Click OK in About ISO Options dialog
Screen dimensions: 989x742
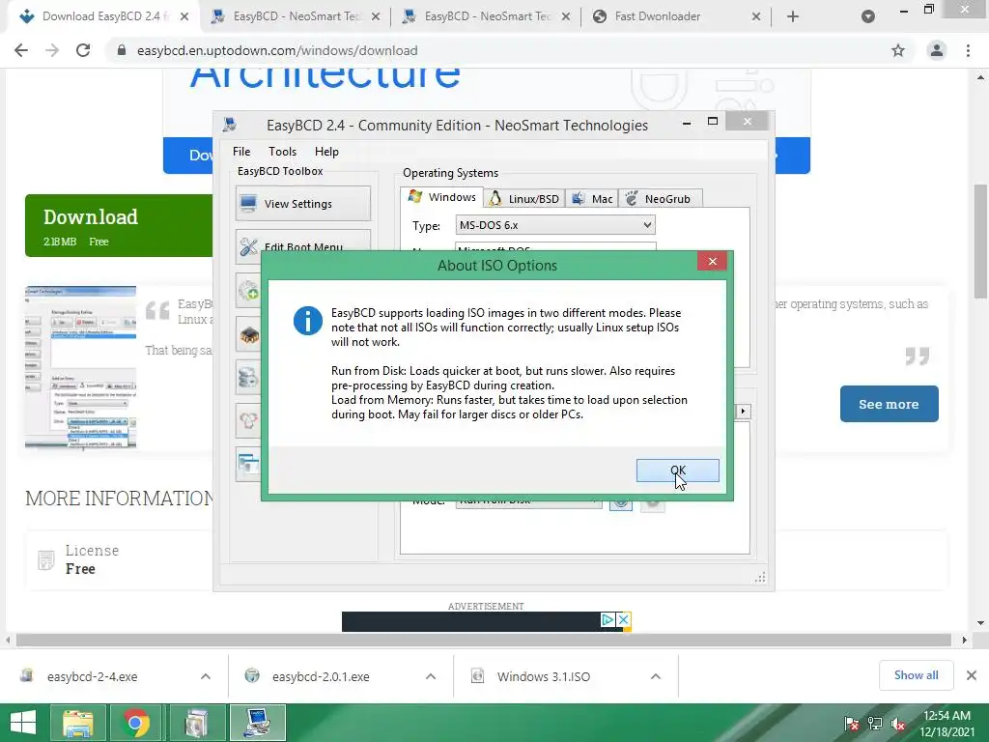click(x=677, y=471)
